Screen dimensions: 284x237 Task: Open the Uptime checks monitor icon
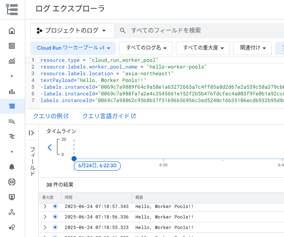click(x=12, y=197)
